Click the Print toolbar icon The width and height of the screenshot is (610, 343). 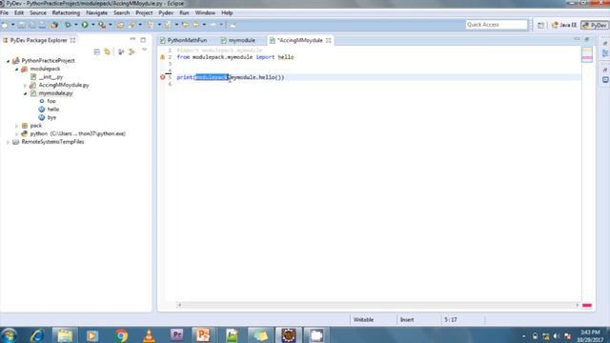(x=42, y=25)
